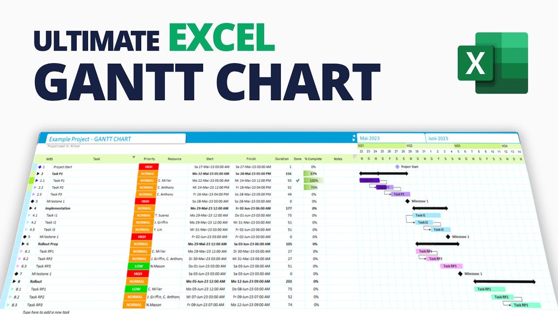Click the dark purple Task P1 Gantt bar

pos(369,180)
